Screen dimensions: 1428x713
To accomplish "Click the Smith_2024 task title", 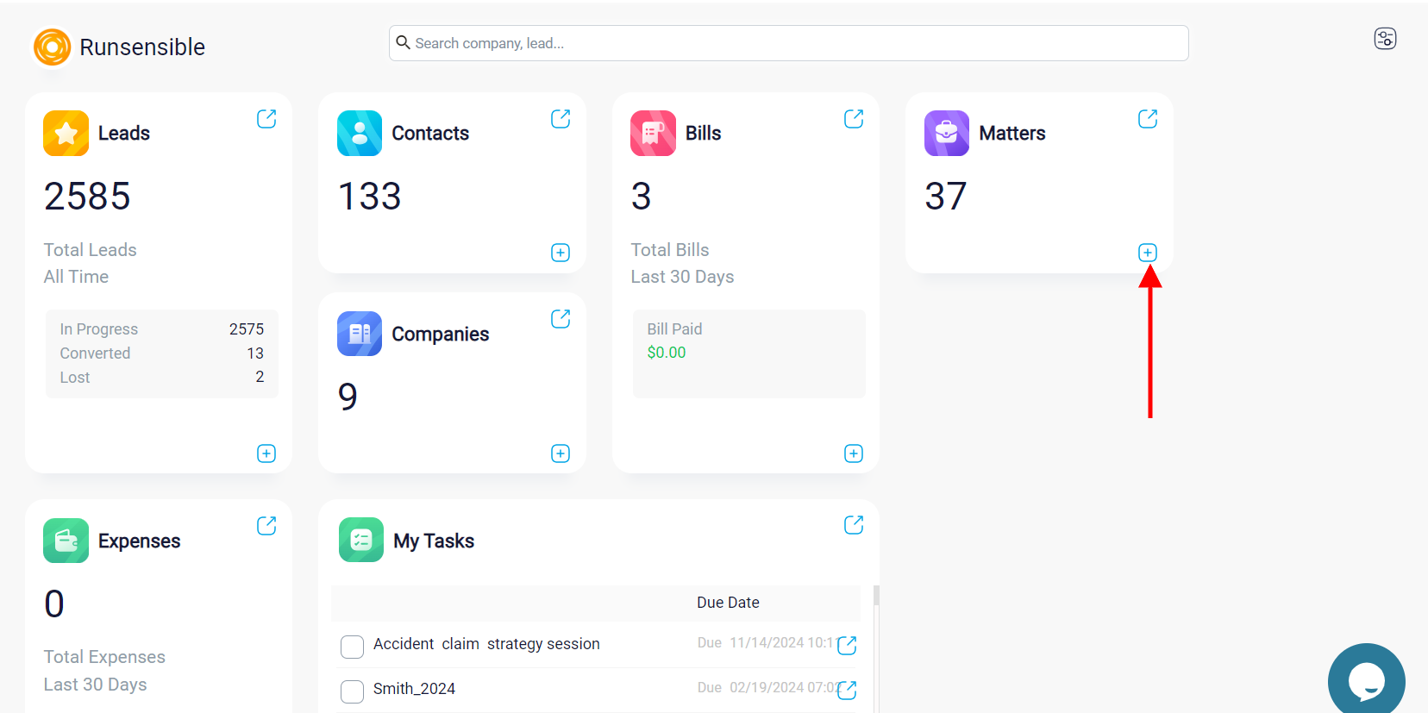I will (414, 689).
